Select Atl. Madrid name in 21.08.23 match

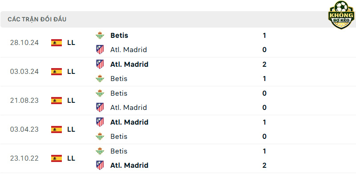tap(129, 107)
